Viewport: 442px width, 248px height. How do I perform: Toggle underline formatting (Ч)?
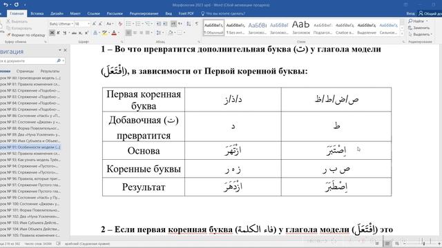click(x=65, y=33)
